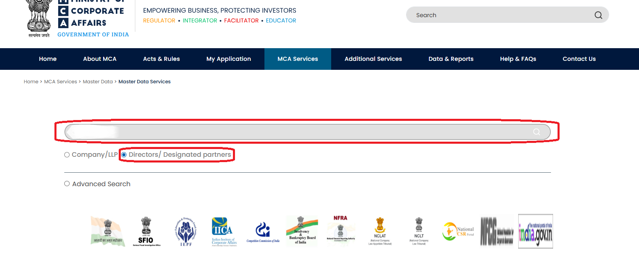The height and width of the screenshot is (276, 639).
Task: Expand the Acts & Rules menu
Action: 161,59
